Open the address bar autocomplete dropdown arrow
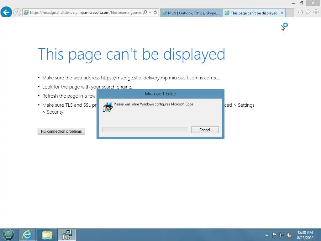Image resolution: width=321 pixels, height=241 pixels. coord(150,12)
